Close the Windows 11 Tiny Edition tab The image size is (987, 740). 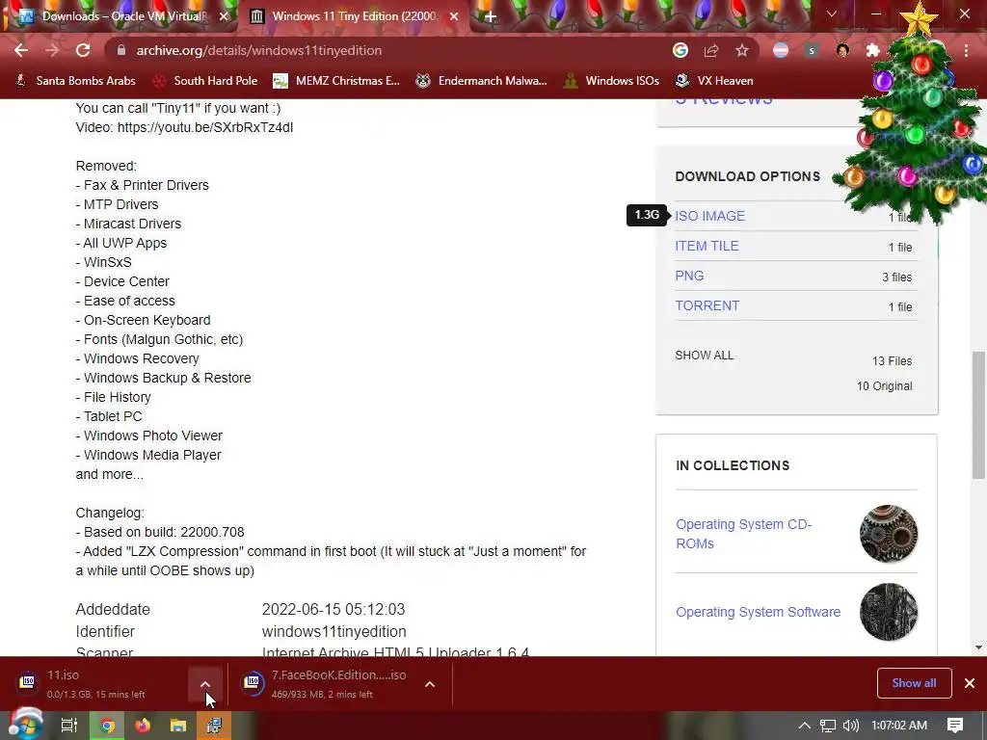pos(454,16)
